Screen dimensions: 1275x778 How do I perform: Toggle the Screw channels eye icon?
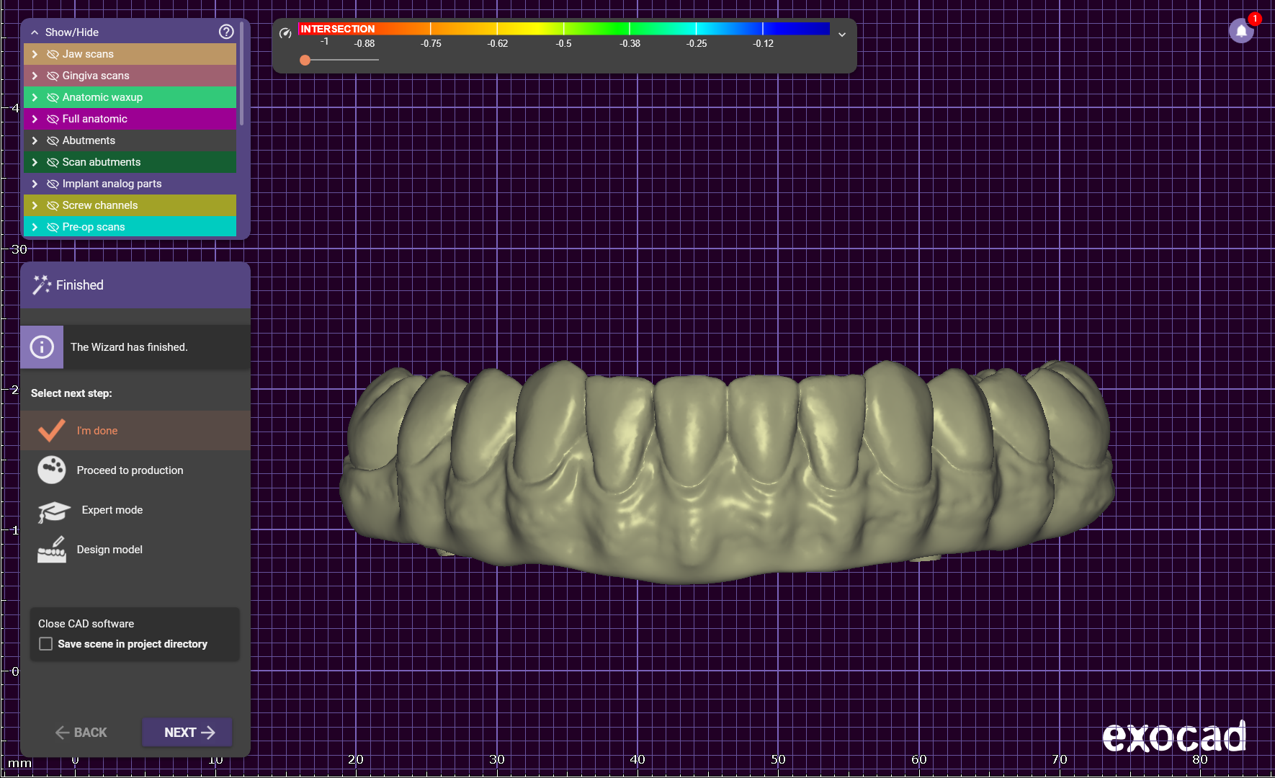[53, 205]
